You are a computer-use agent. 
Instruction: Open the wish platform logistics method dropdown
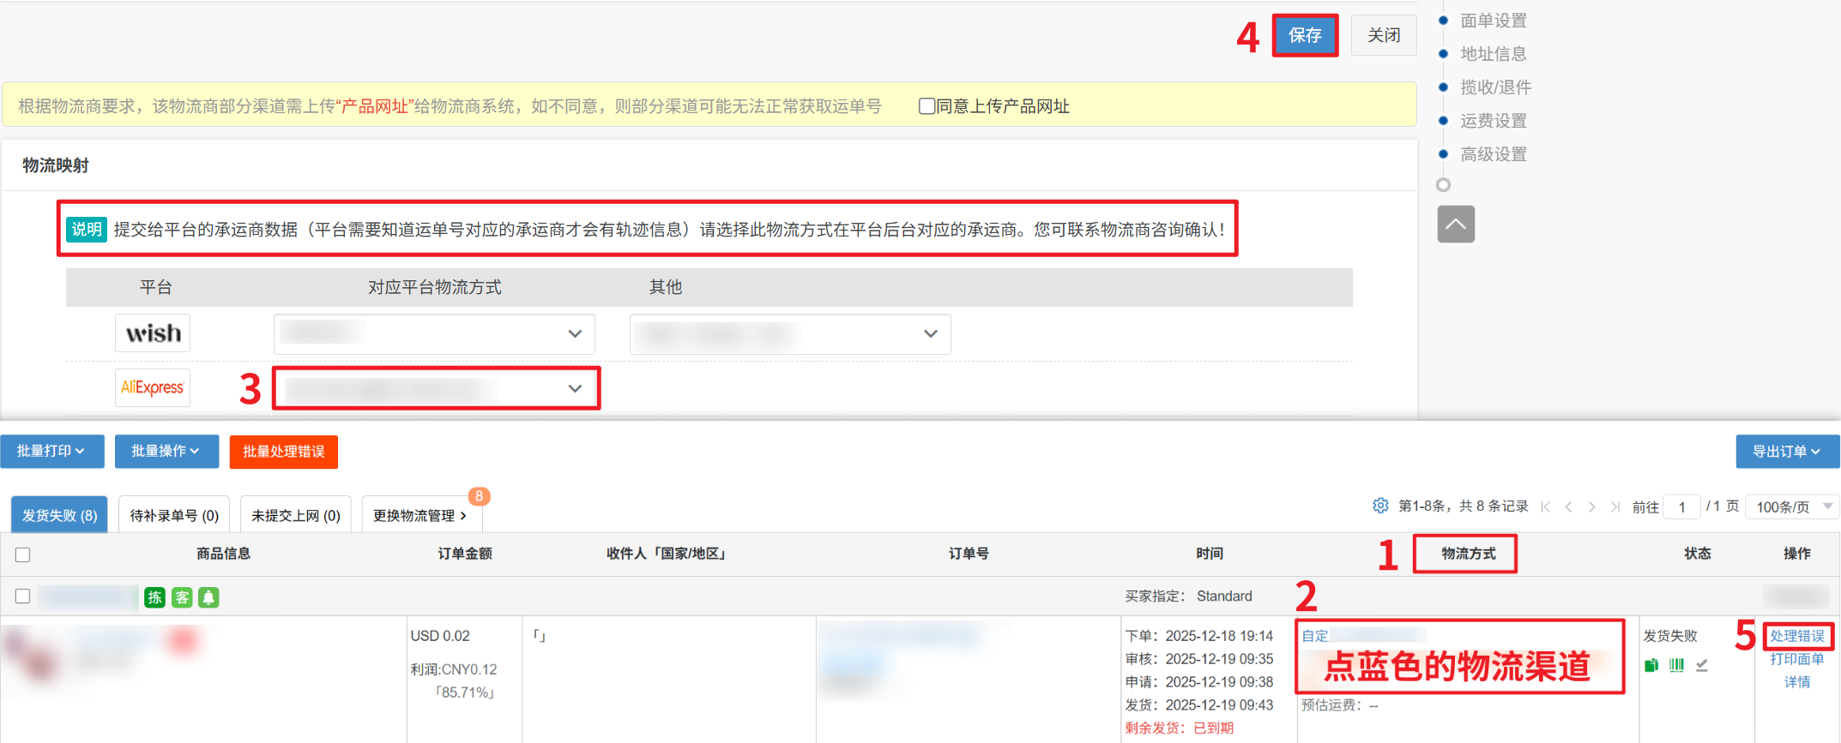pos(434,333)
